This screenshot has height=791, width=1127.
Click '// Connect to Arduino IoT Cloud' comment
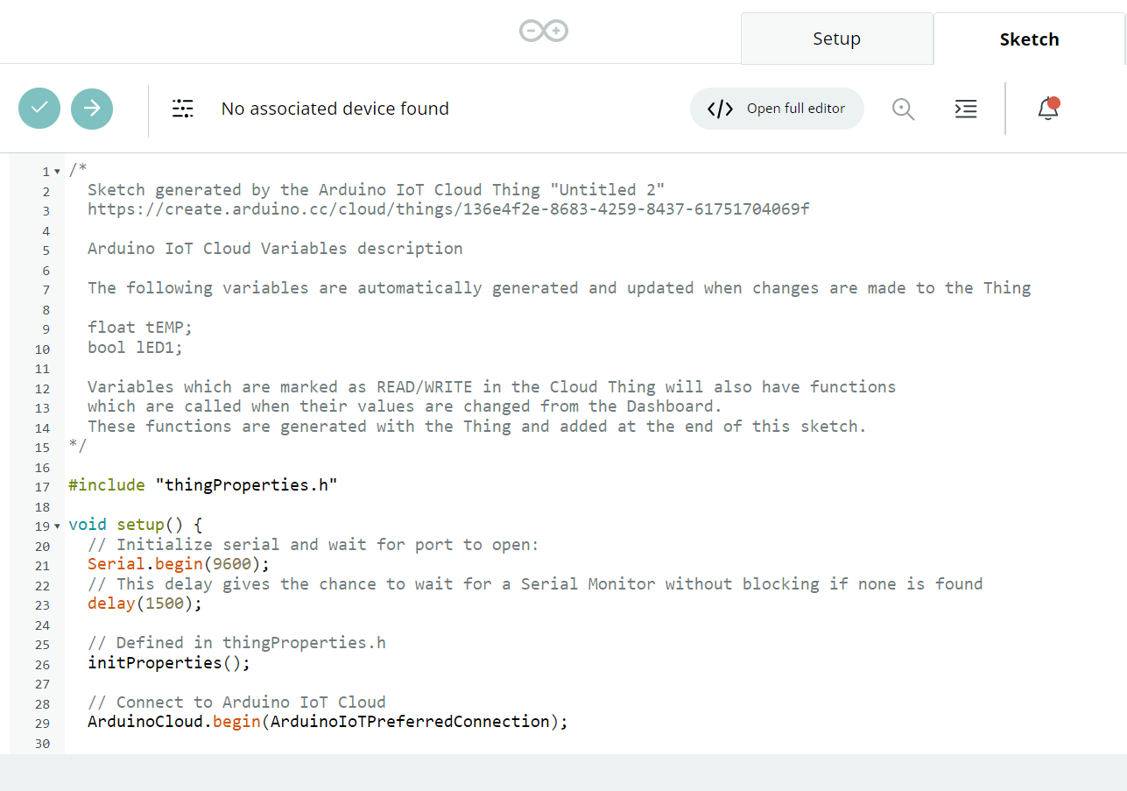pyautogui.click(x=237, y=703)
